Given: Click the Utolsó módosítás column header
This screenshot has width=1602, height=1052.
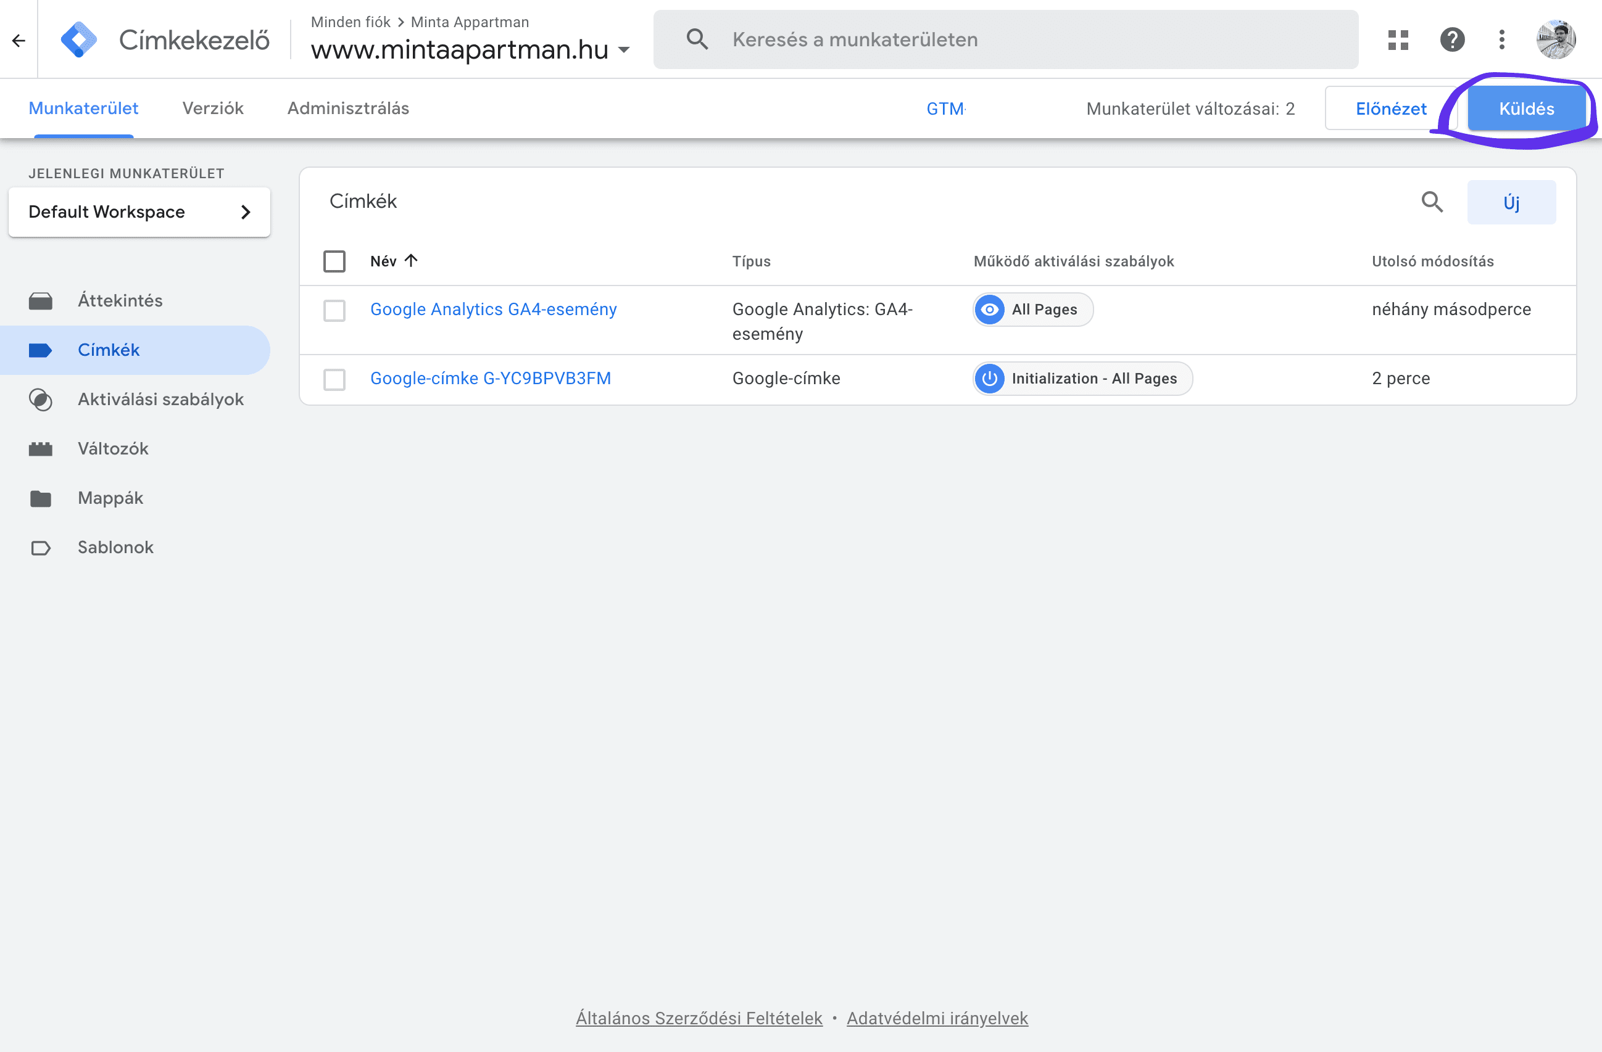Looking at the screenshot, I should click(1432, 261).
